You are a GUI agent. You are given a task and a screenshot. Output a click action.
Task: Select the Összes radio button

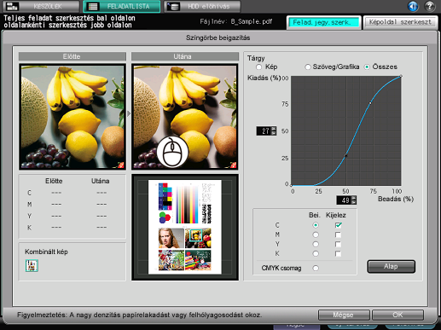point(367,67)
